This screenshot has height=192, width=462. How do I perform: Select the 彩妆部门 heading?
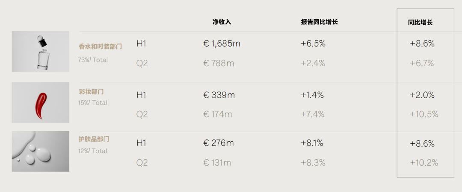[x=91, y=91]
